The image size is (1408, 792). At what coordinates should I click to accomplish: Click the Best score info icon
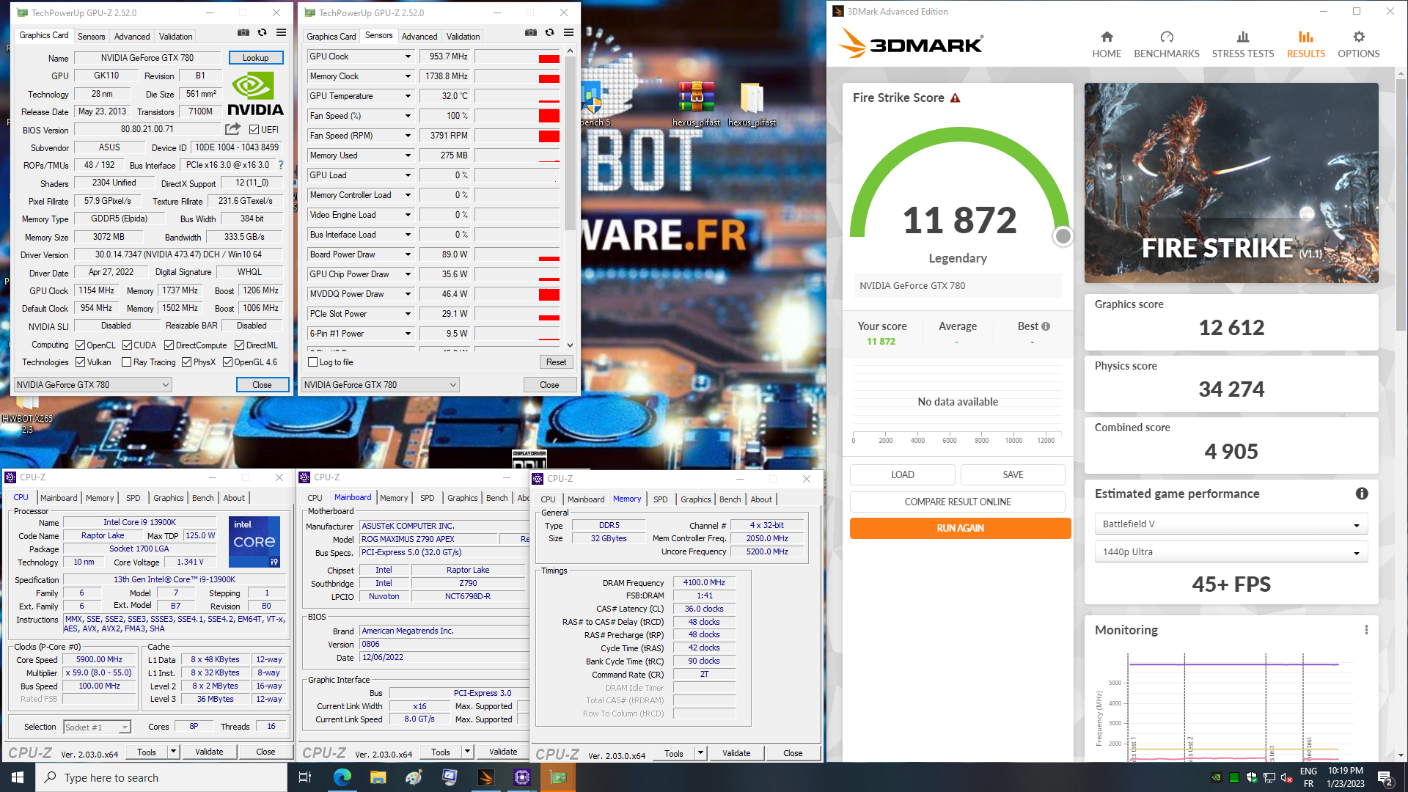pos(1046,326)
